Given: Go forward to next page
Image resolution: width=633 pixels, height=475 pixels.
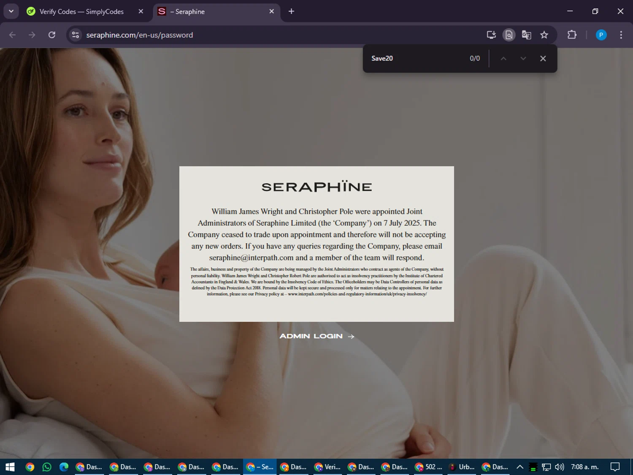Looking at the screenshot, I should click(32, 35).
